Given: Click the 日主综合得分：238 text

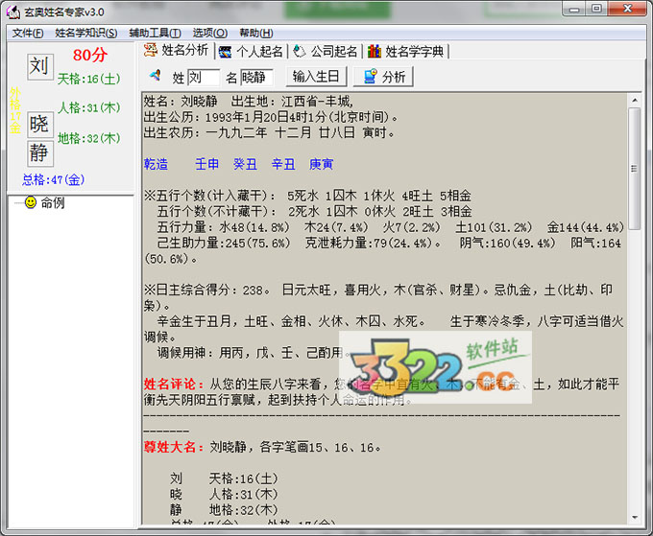Looking at the screenshot, I should click(207, 290).
